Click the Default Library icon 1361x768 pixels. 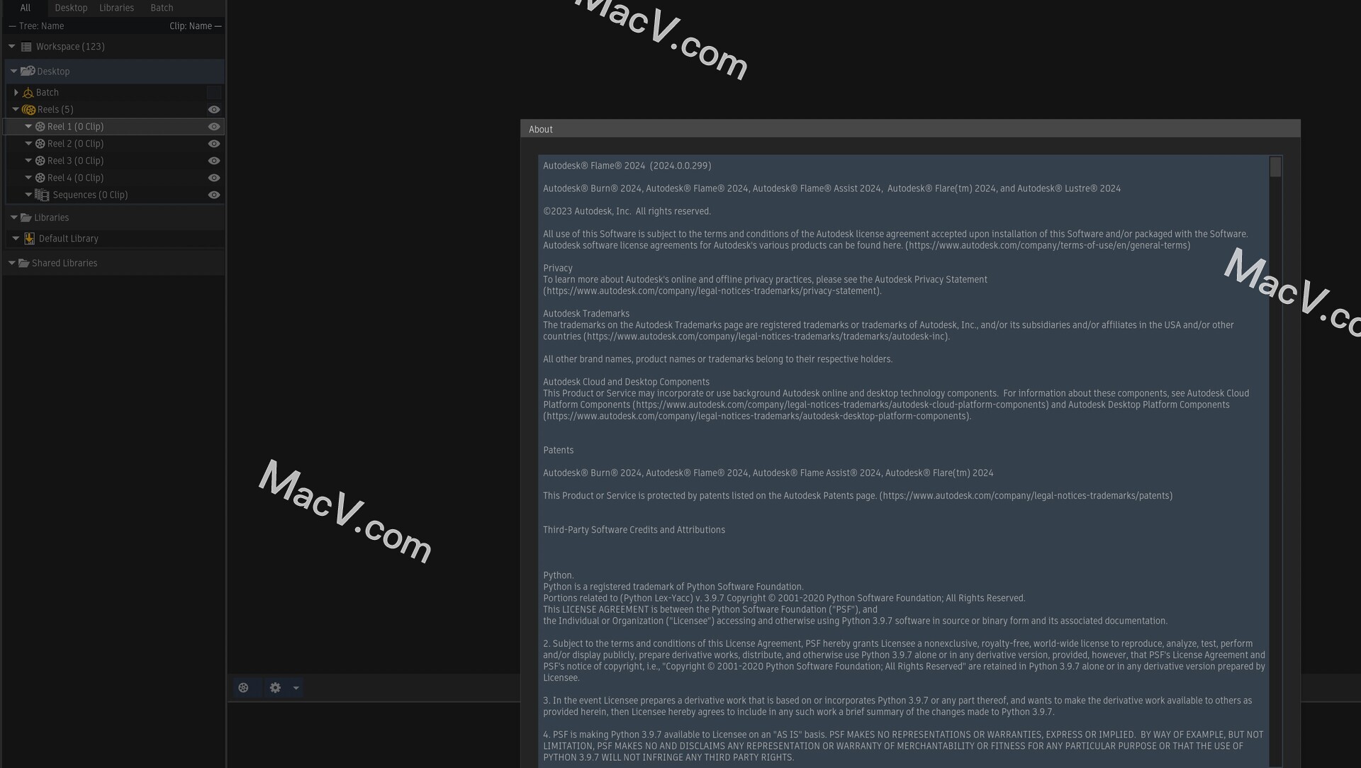[28, 237]
